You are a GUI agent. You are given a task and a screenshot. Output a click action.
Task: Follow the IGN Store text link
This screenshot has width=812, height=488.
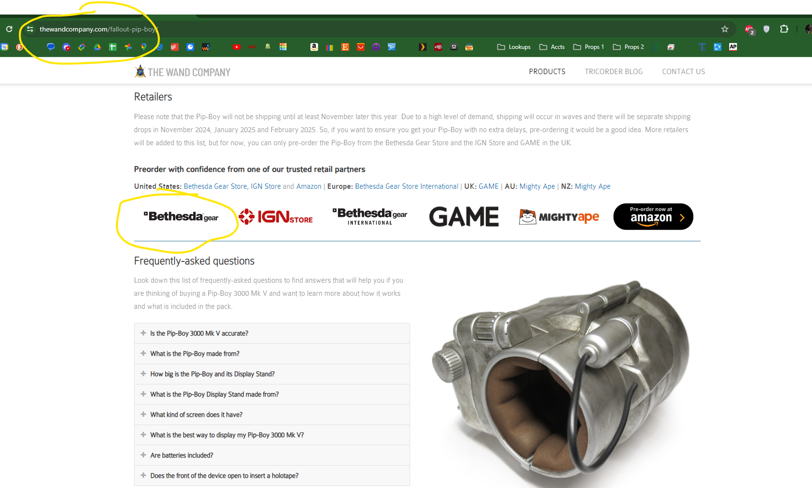point(266,186)
